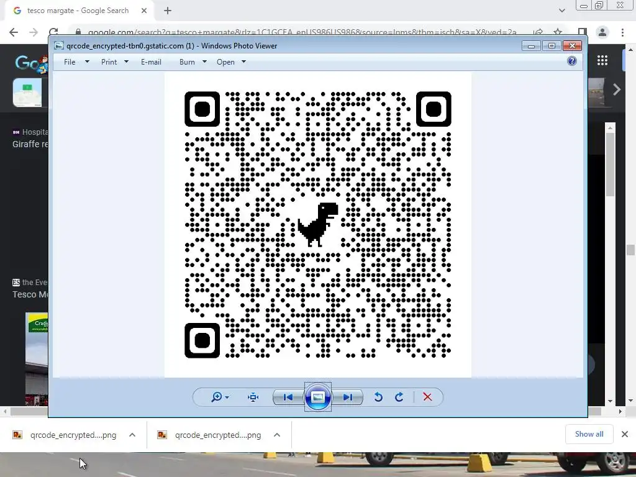Toggle the Chrome side panel icon
Image resolution: width=636 pixels, height=477 pixels.
583,32
